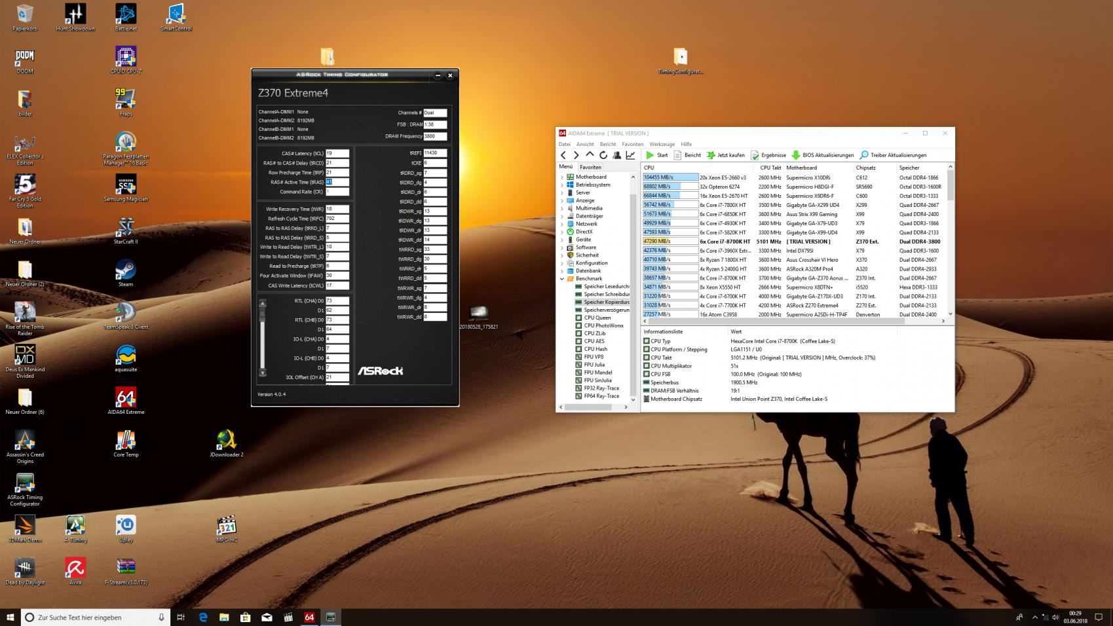Expand the Datenträger tree node
The width and height of the screenshot is (1113, 626).
click(561, 216)
